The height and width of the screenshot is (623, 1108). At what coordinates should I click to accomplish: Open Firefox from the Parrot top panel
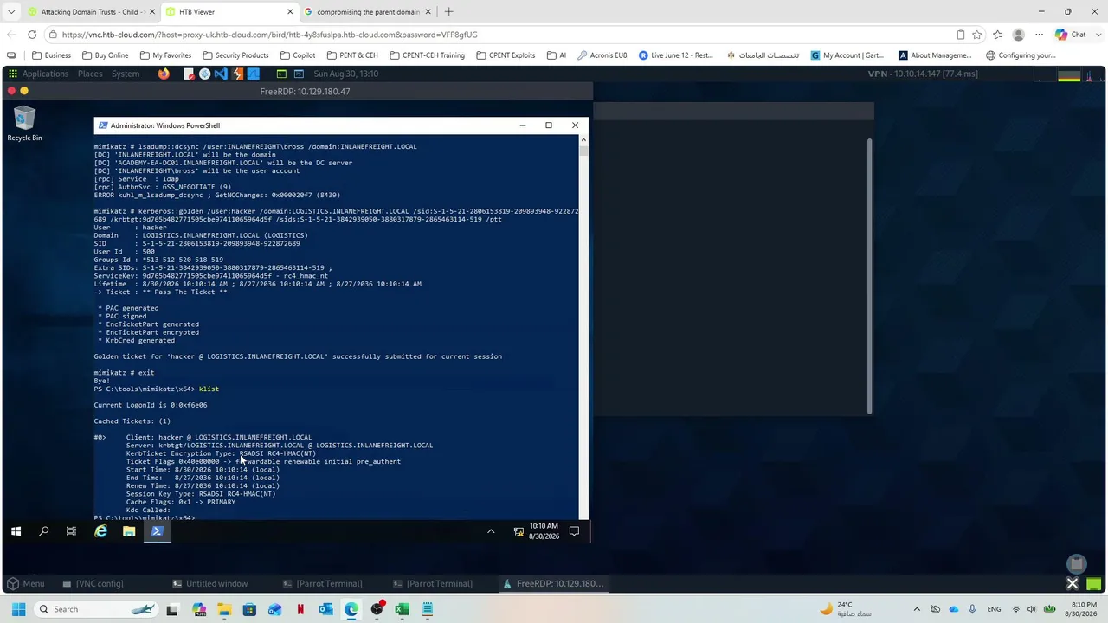pyautogui.click(x=164, y=74)
